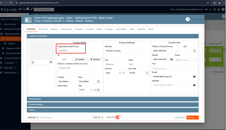
Task: Switch to the Delivery tab
Action: (x=54, y=29)
